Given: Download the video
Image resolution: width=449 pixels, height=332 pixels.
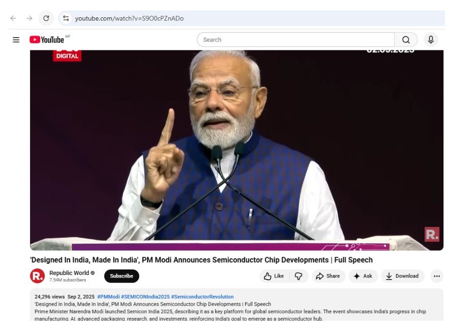Looking at the screenshot, I should pyautogui.click(x=402, y=276).
